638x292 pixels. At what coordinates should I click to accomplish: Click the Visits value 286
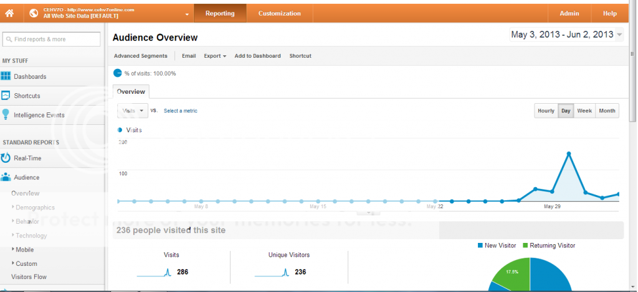tap(183, 271)
